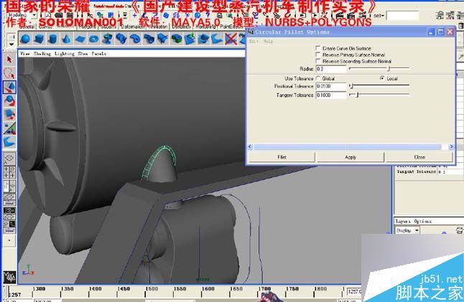
Task: Open Help menu in Circular Fillet Options
Action: point(268,42)
